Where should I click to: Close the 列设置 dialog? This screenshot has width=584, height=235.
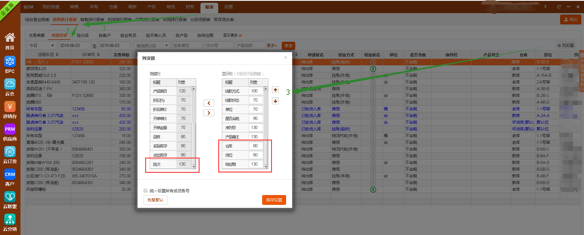tap(285, 57)
